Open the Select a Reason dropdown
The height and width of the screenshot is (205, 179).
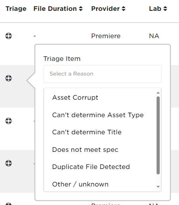click(103, 74)
